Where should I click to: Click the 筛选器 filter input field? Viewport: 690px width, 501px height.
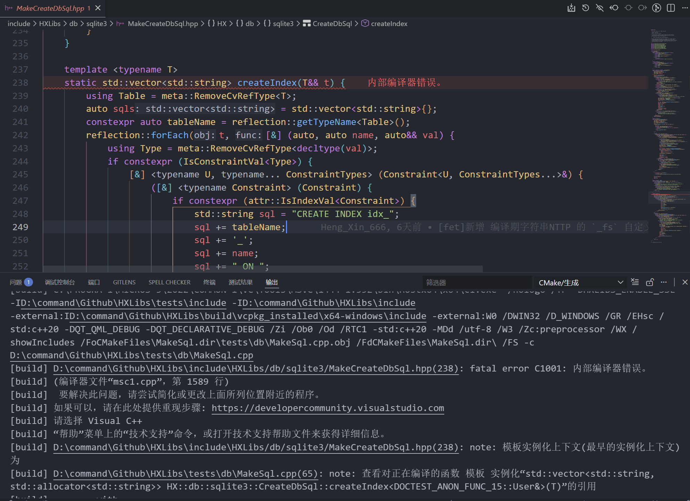(476, 283)
